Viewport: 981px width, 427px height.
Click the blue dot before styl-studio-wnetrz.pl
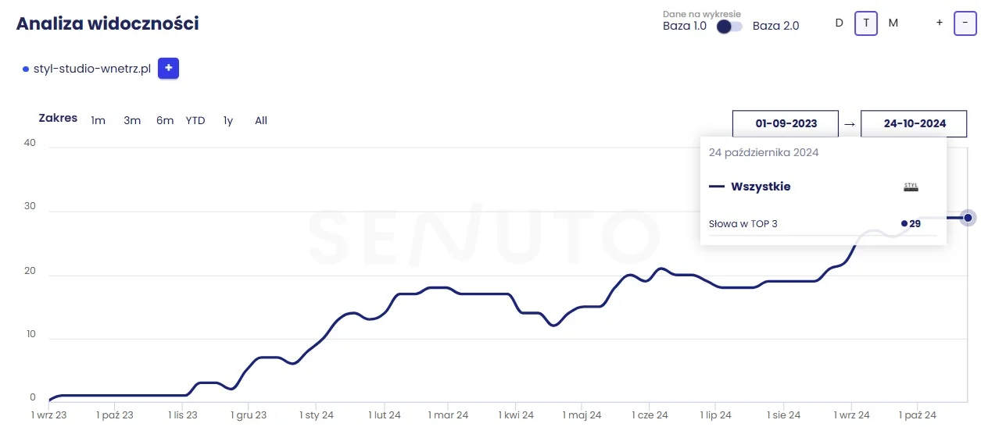[26, 69]
